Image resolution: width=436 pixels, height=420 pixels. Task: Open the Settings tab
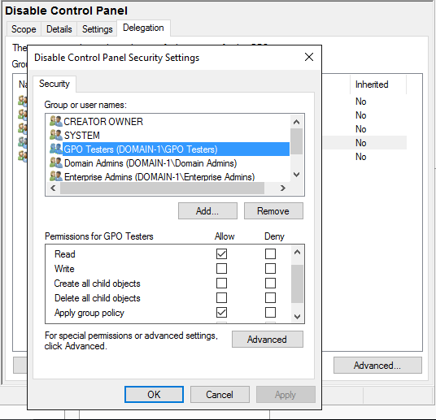tap(97, 29)
